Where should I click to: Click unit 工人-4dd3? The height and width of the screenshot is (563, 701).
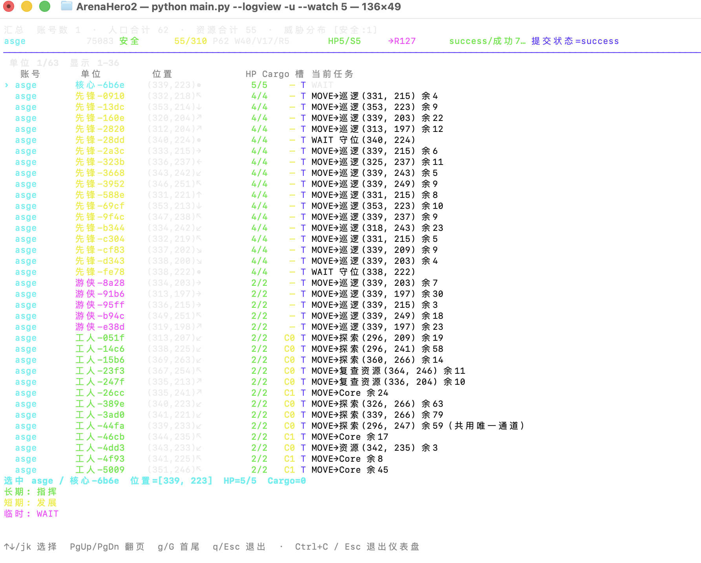[x=100, y=448]
